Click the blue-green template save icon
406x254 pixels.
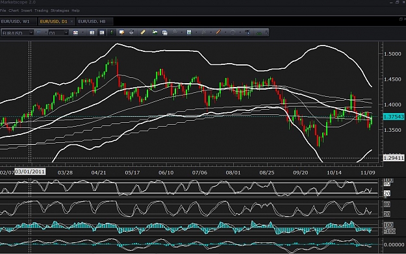pos(189,32)
